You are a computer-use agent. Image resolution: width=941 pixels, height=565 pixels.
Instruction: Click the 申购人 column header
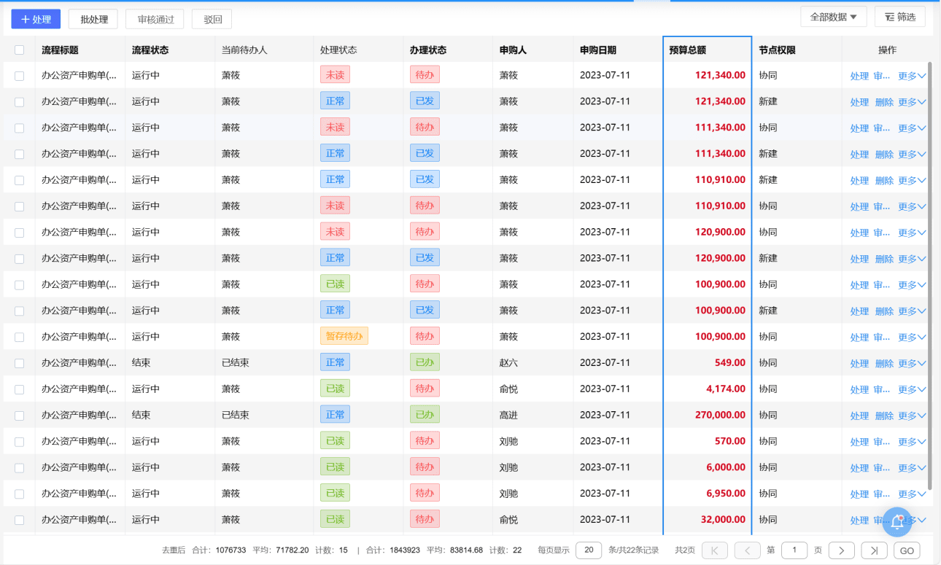pyautogui.click(x=514, y=50)
